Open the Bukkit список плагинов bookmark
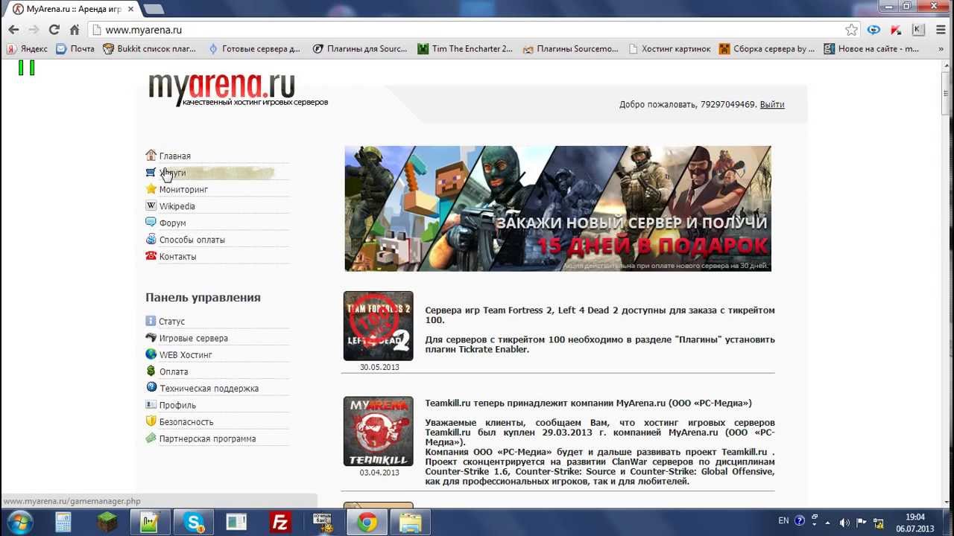Viewport: 954px width, 536px height. pyautogui.click(x=150, y=49)
